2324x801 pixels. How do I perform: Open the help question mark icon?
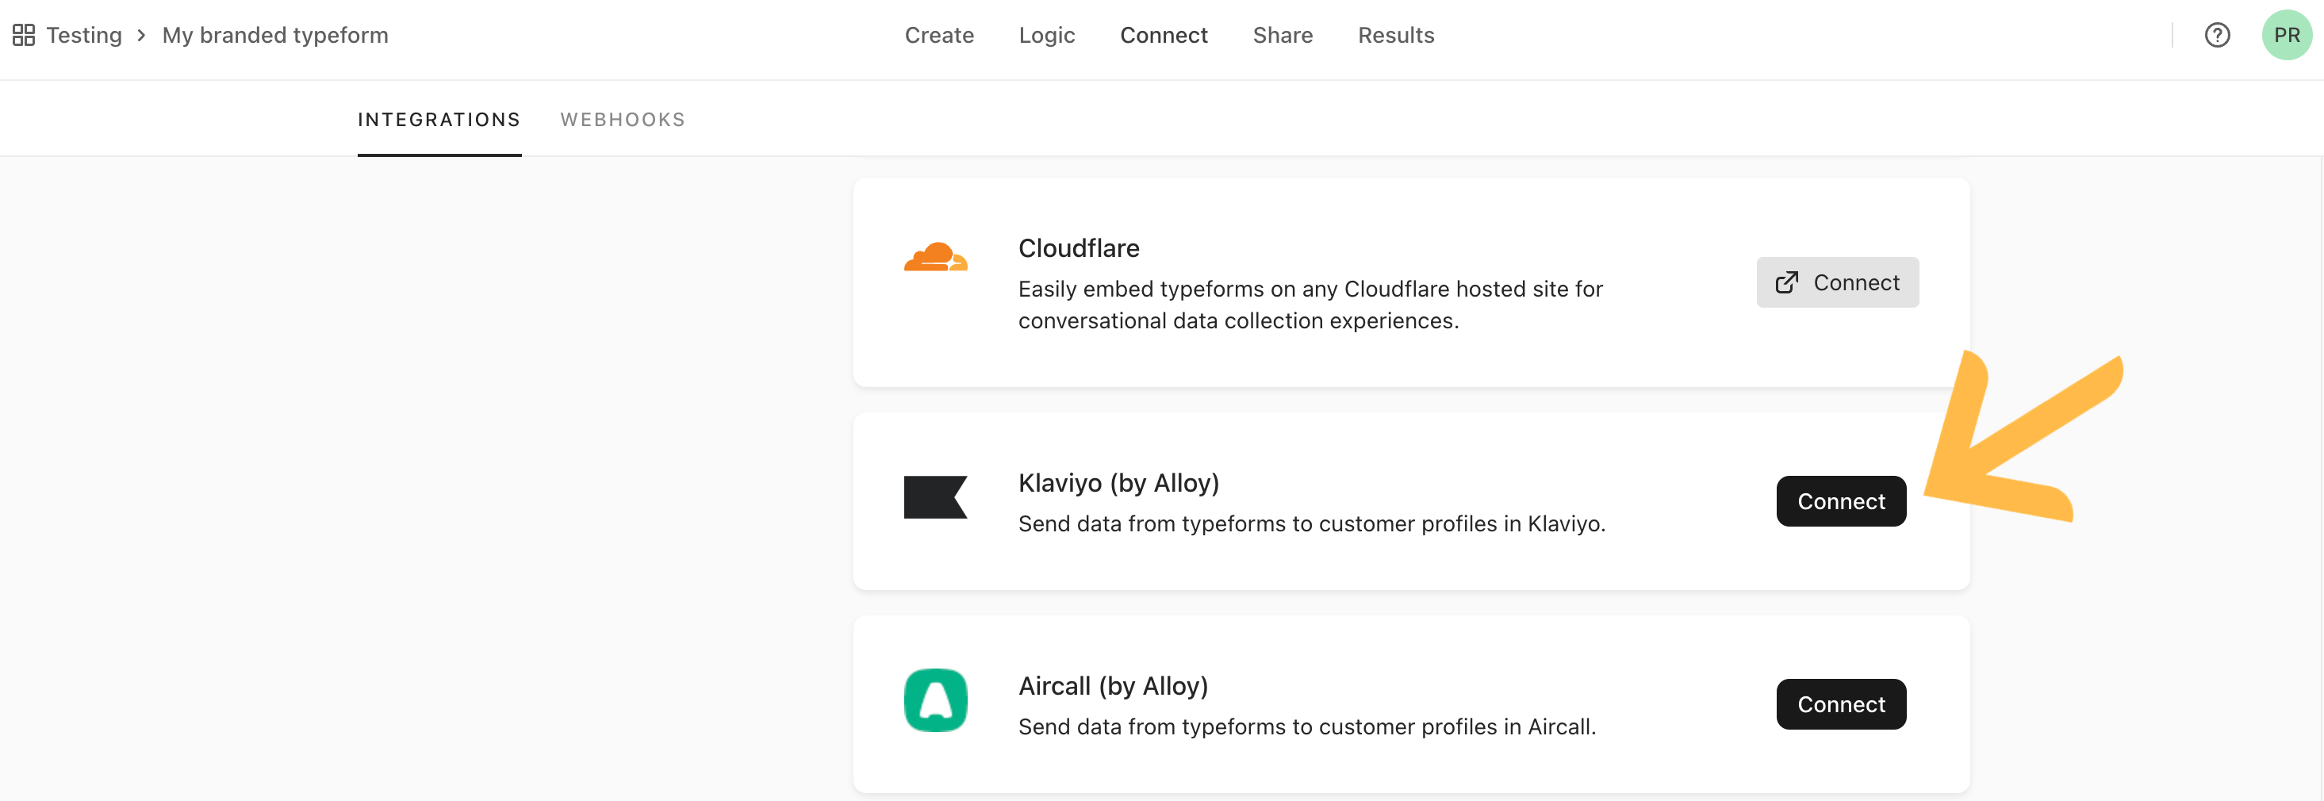point(2217,35)
